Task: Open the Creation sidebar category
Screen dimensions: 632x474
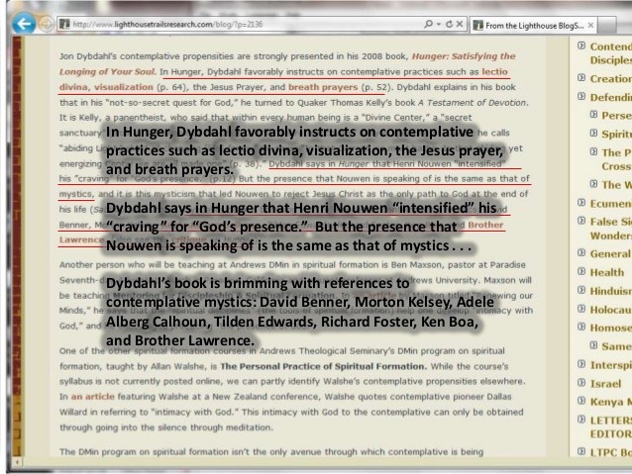Action: click(x=610, y=79)
